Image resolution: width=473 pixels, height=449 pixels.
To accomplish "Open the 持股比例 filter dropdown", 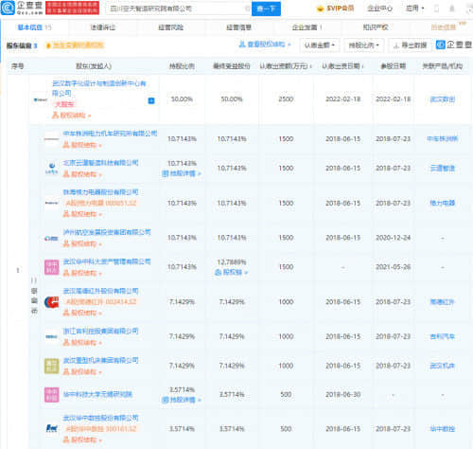I will click(x=363, y=45).
